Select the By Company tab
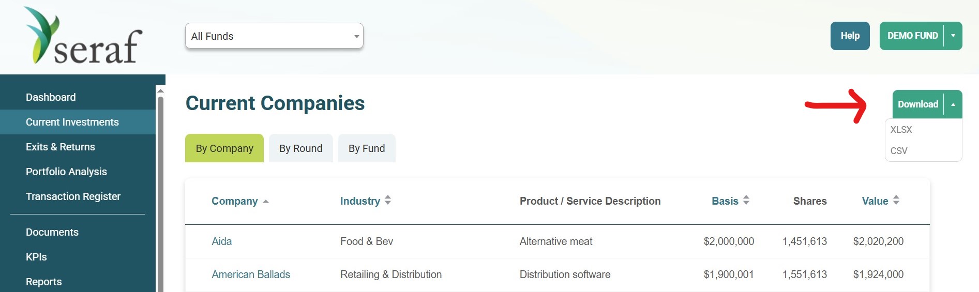Screen dimensions: 979x292 pyautogui.click(x=224, y=148)
